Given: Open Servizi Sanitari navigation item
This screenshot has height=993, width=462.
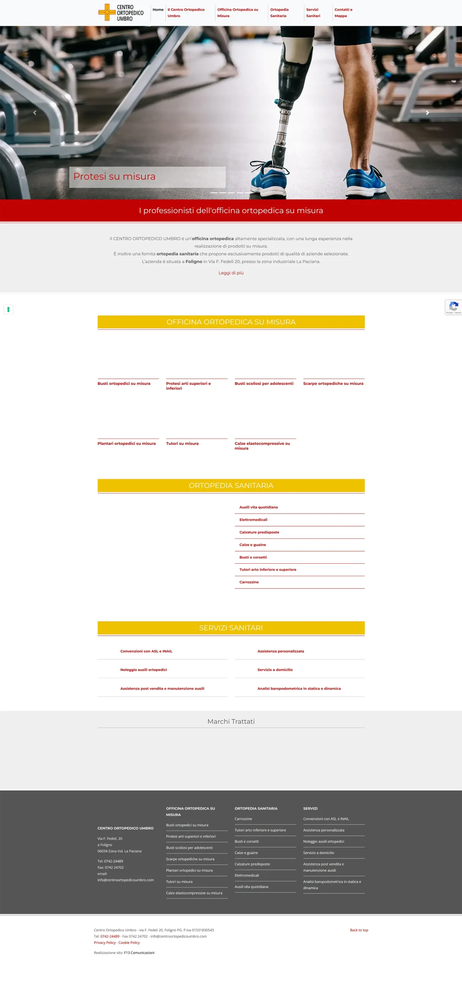Looking at the screenshot, I should click(x=313, y=13).
